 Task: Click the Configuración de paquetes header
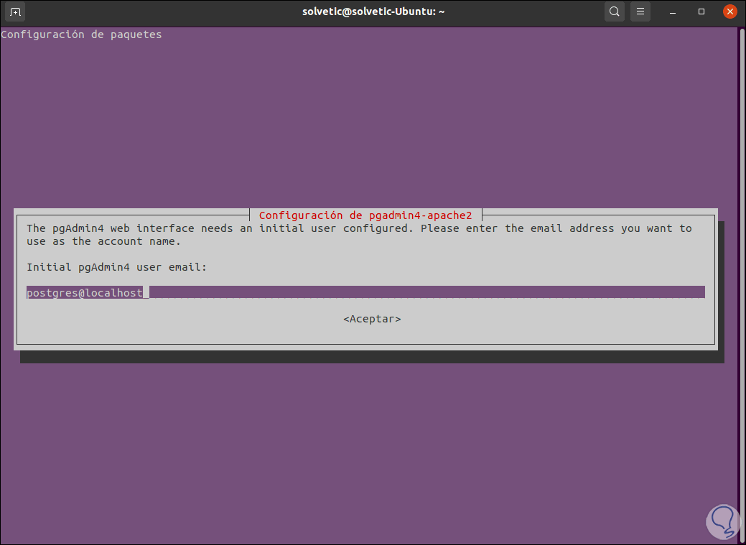(x=81, y=34)
